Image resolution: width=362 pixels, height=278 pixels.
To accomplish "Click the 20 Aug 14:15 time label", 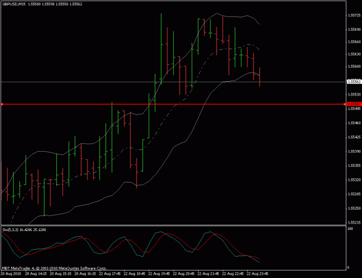I will point(36,274).
